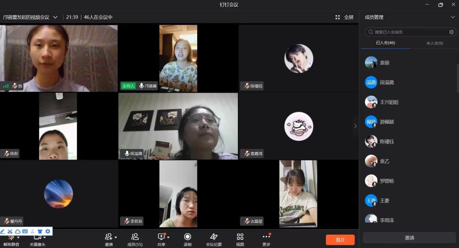Click the scissors icon in floating toolbar

point(10,231)
